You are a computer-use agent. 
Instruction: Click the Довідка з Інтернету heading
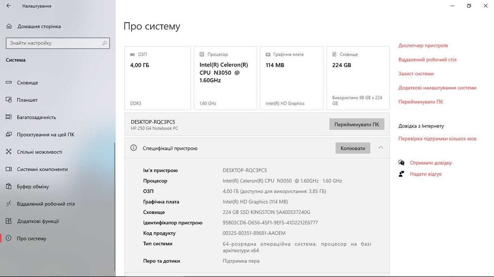pos(421,126)
